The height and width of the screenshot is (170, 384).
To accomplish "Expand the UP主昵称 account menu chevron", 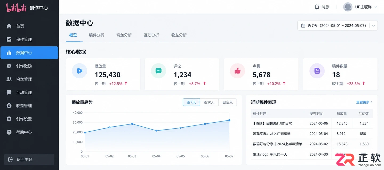I will pyautogui.click(x=376, y=7).
